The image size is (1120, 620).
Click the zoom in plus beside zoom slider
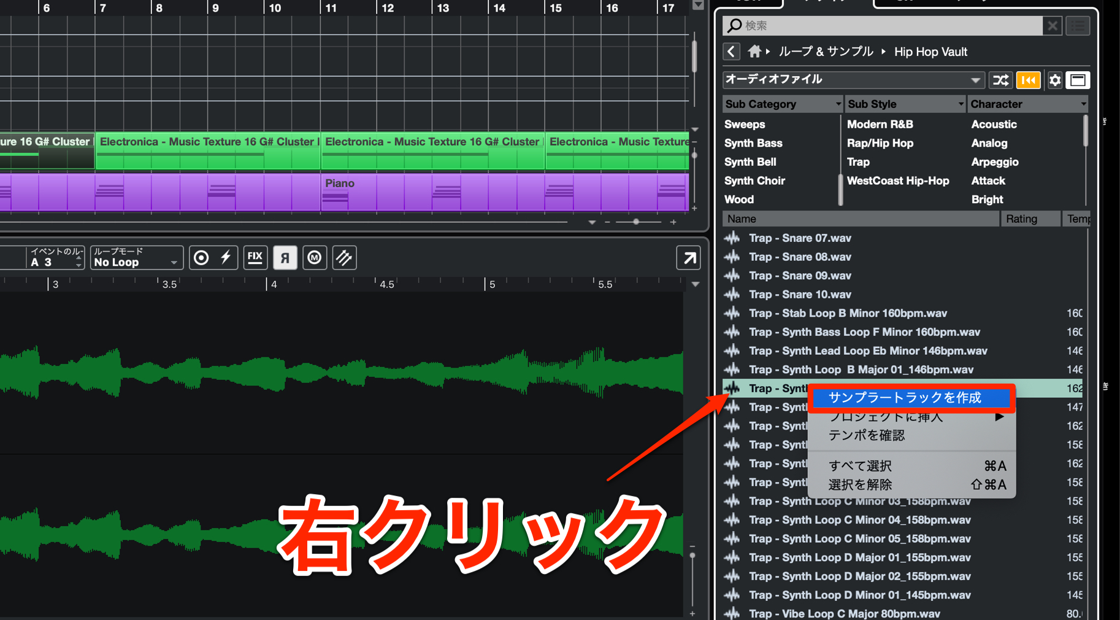[673, 222]
